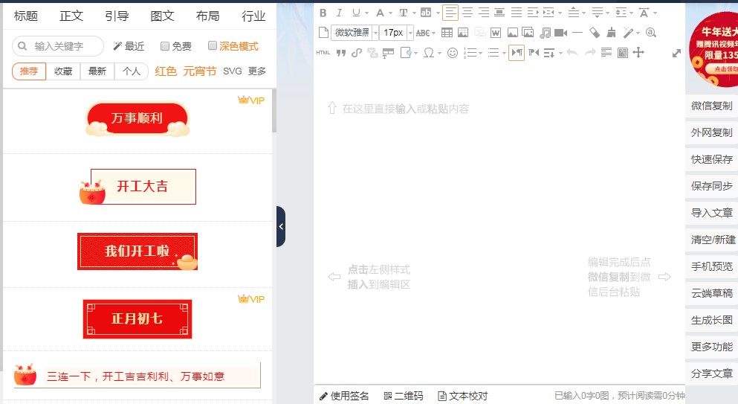Switch to the 引导 tab
Viewport: 738px width, 404px height.
coord(117,16)
